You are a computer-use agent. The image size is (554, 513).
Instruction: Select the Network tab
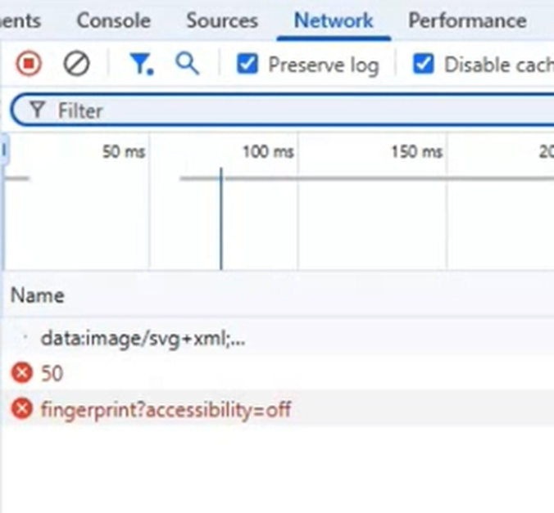click(x=334, y=20)
